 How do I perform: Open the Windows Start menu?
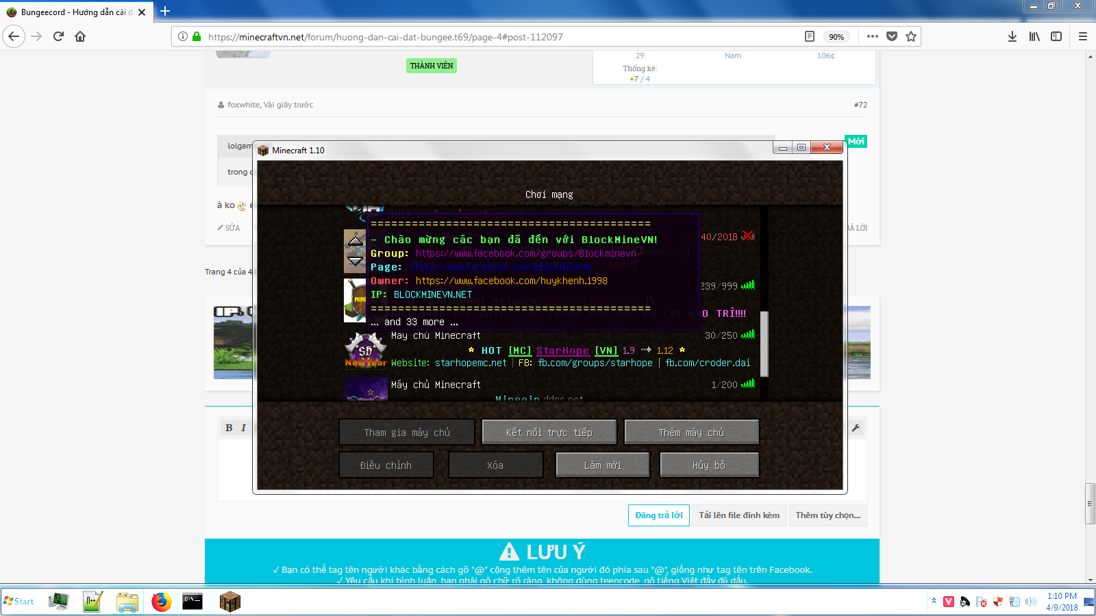19,602
